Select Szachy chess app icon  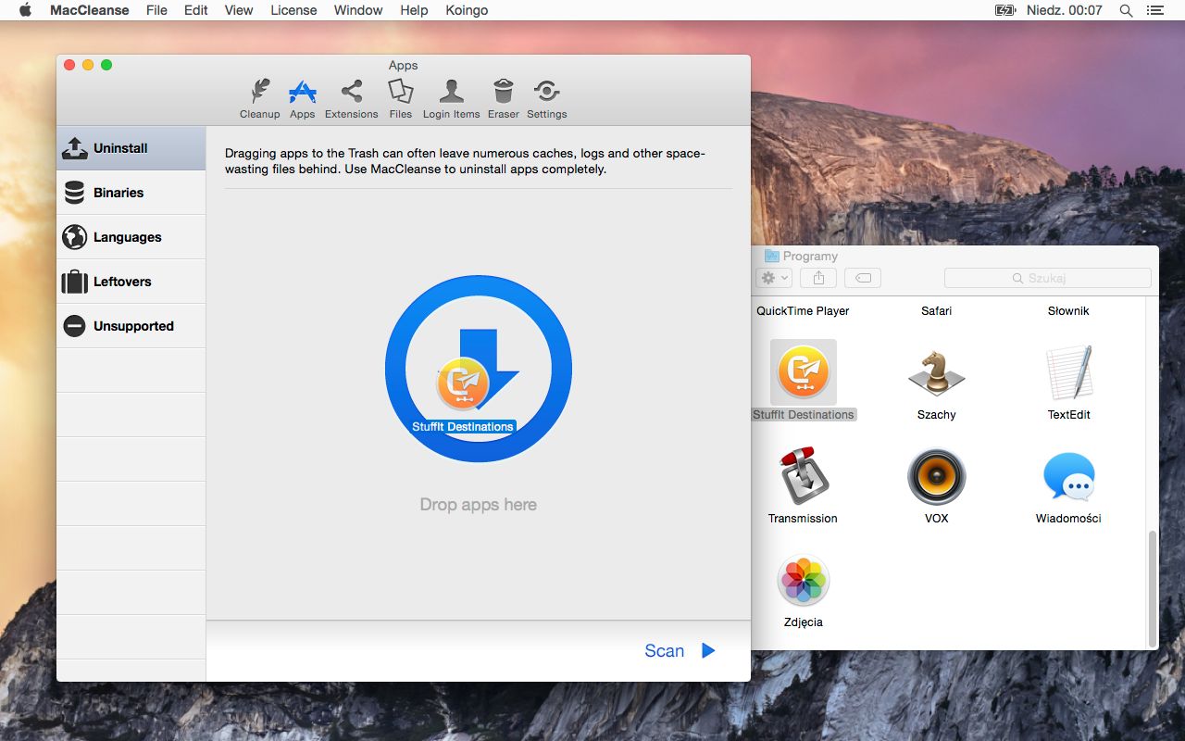[x=937, y=373]
